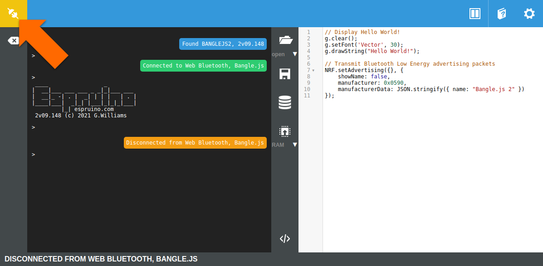Toggle the split-pane layout icon

click(475, 14)
